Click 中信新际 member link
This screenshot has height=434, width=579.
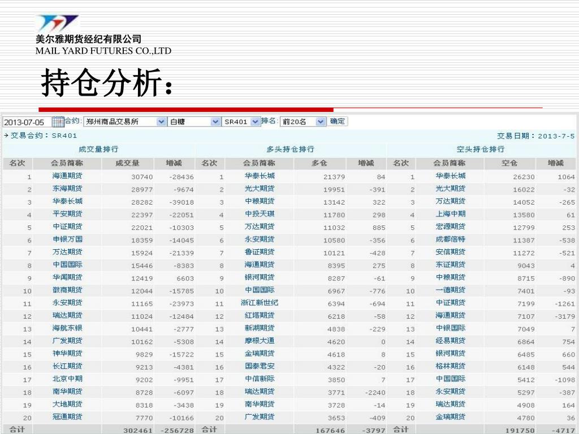coord(260,379)
